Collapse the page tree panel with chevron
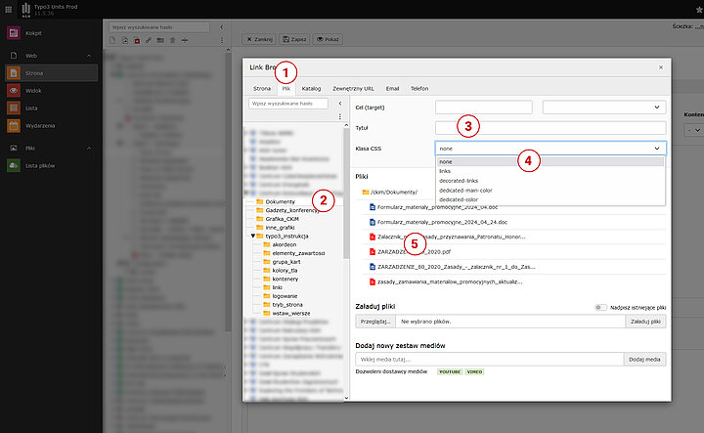The image size is (704, 433). (x=222, y=27)
